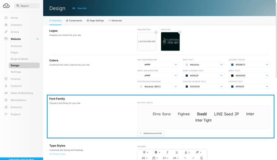Switch to the Advanced tab
Viewport: 277px width, 160px height.
pyautogui.click(x=115, y=21)
